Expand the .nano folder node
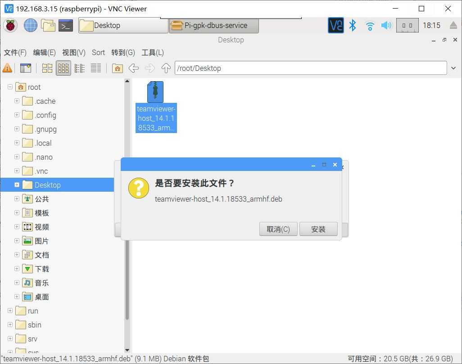The width and height of the screenshot is (462, 364). point(17,157)
